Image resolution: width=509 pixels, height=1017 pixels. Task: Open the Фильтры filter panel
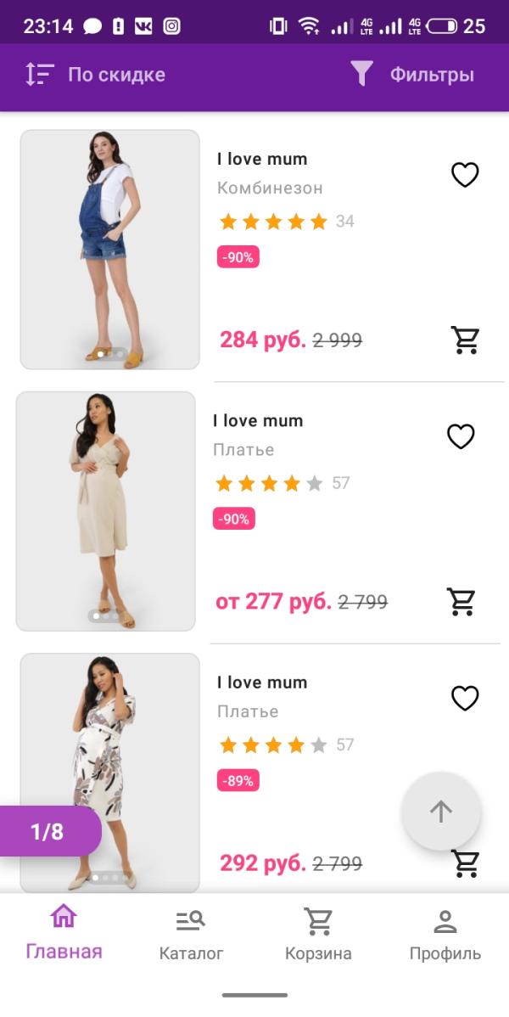click(x=431, y=75)
